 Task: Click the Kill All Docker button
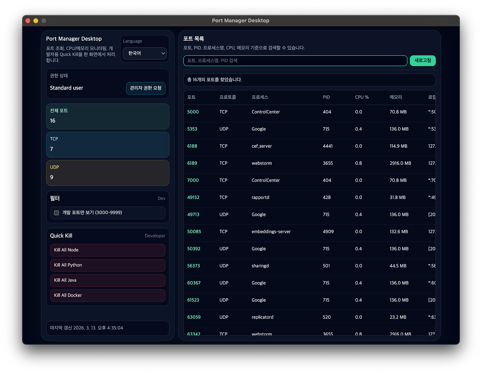[107, 295]
